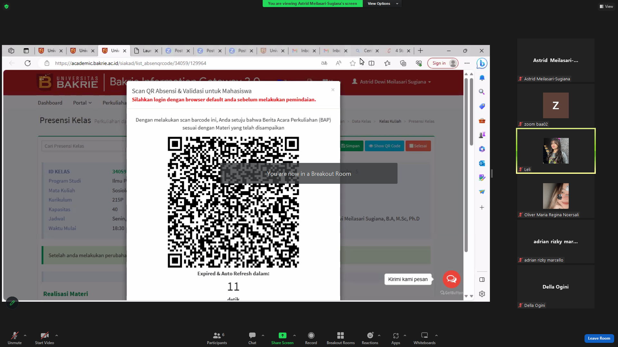Click the Data Kelas breadcrumb link
The width and height of the screenshot is (618, 347).
[x=361, y=121]
